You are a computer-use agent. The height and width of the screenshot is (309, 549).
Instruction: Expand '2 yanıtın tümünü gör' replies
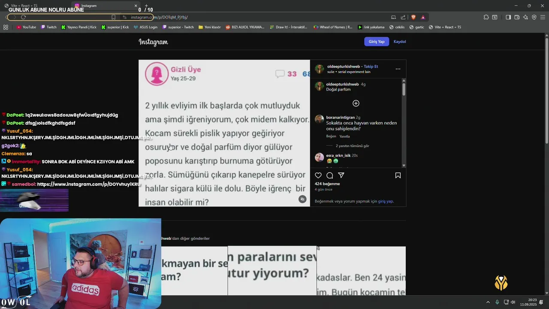click(352, 146)
